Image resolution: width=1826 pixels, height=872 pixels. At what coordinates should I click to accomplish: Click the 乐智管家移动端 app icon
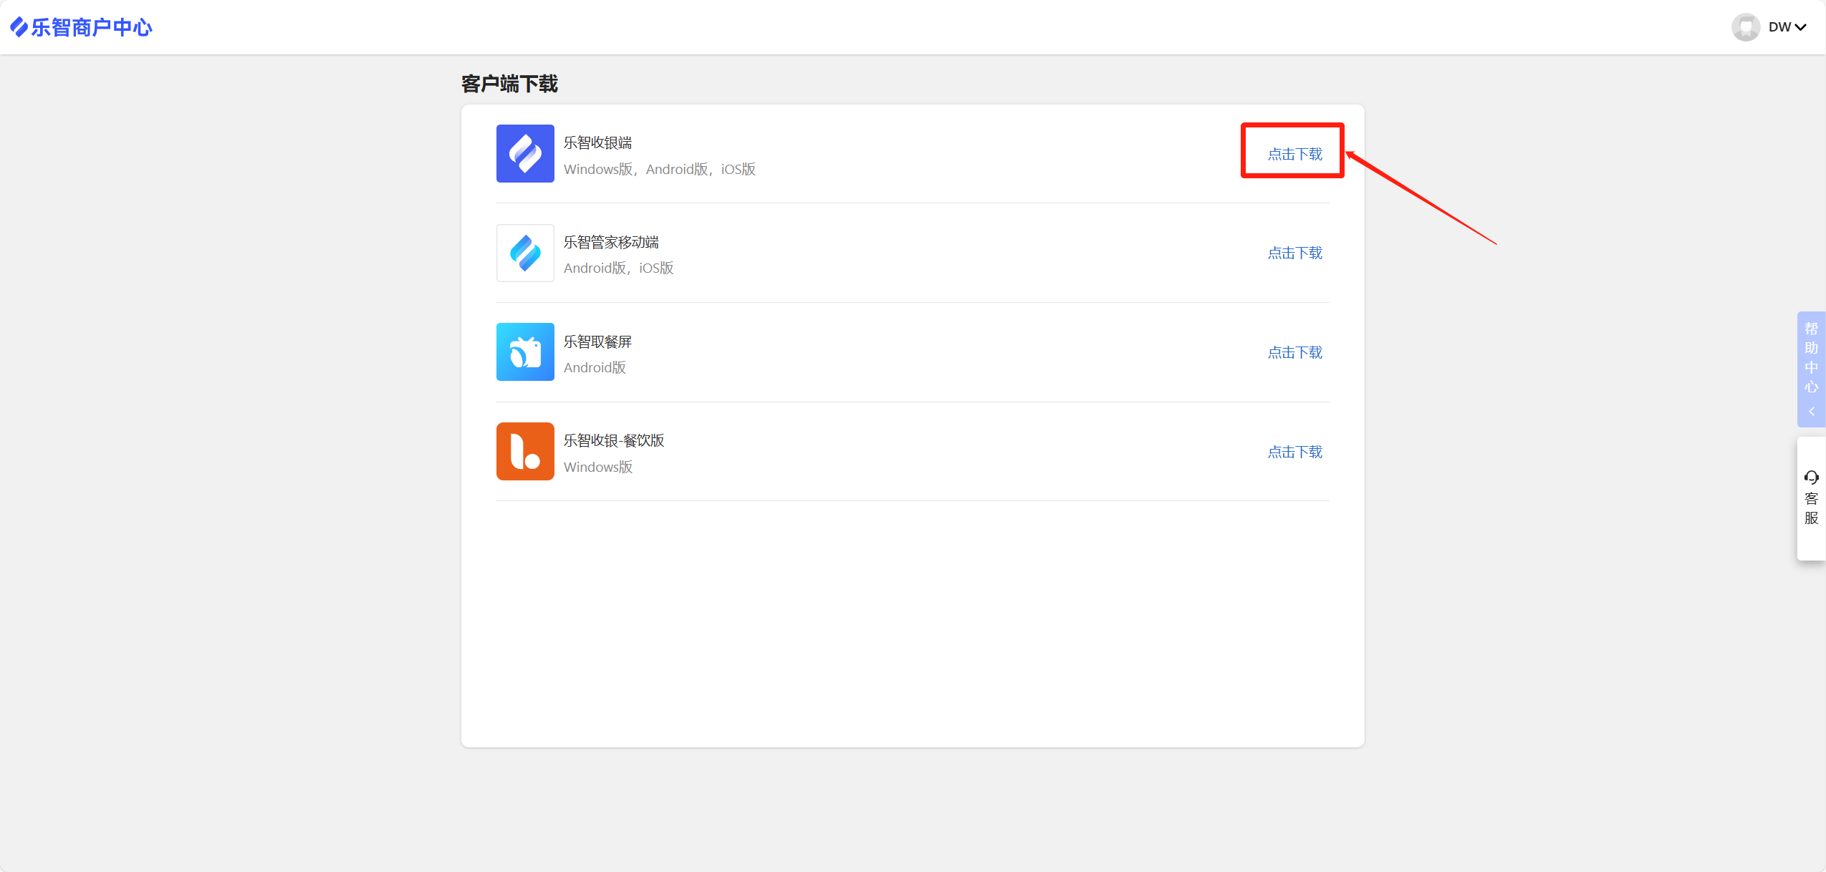[x=525, y=253]
